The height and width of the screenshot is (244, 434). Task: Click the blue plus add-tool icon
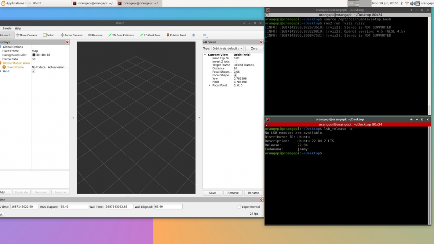tap(193, 35)
